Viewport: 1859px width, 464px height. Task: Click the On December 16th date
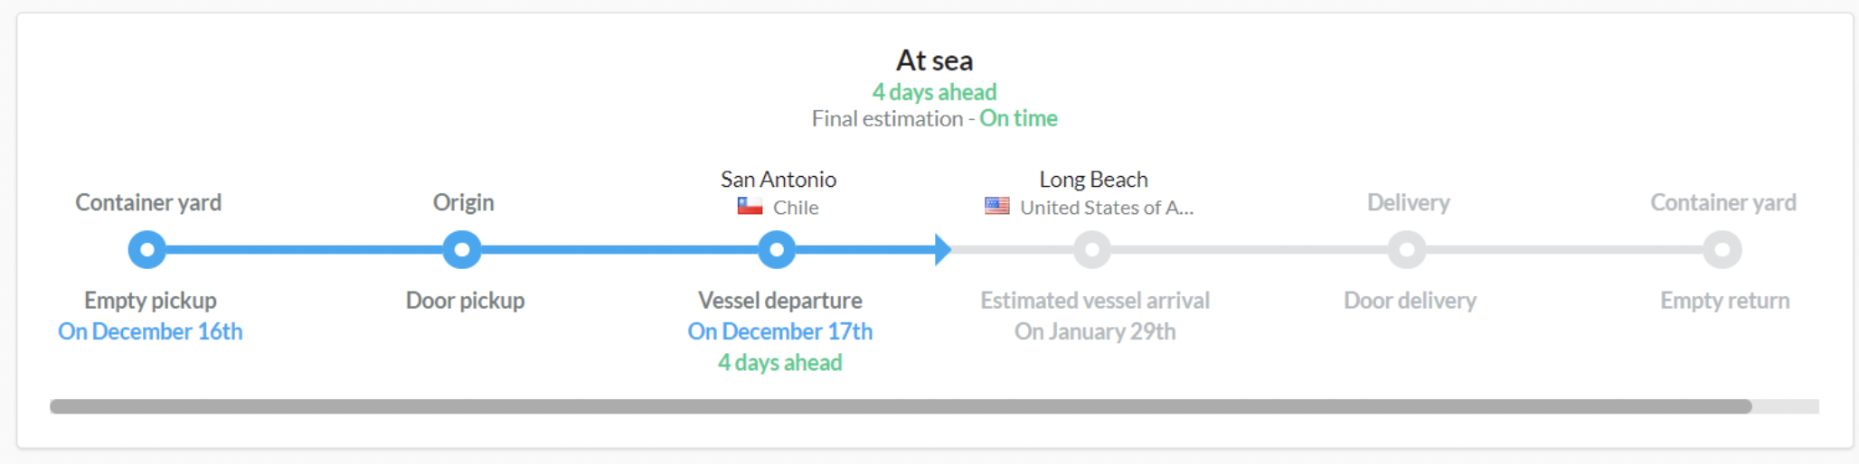150,331
